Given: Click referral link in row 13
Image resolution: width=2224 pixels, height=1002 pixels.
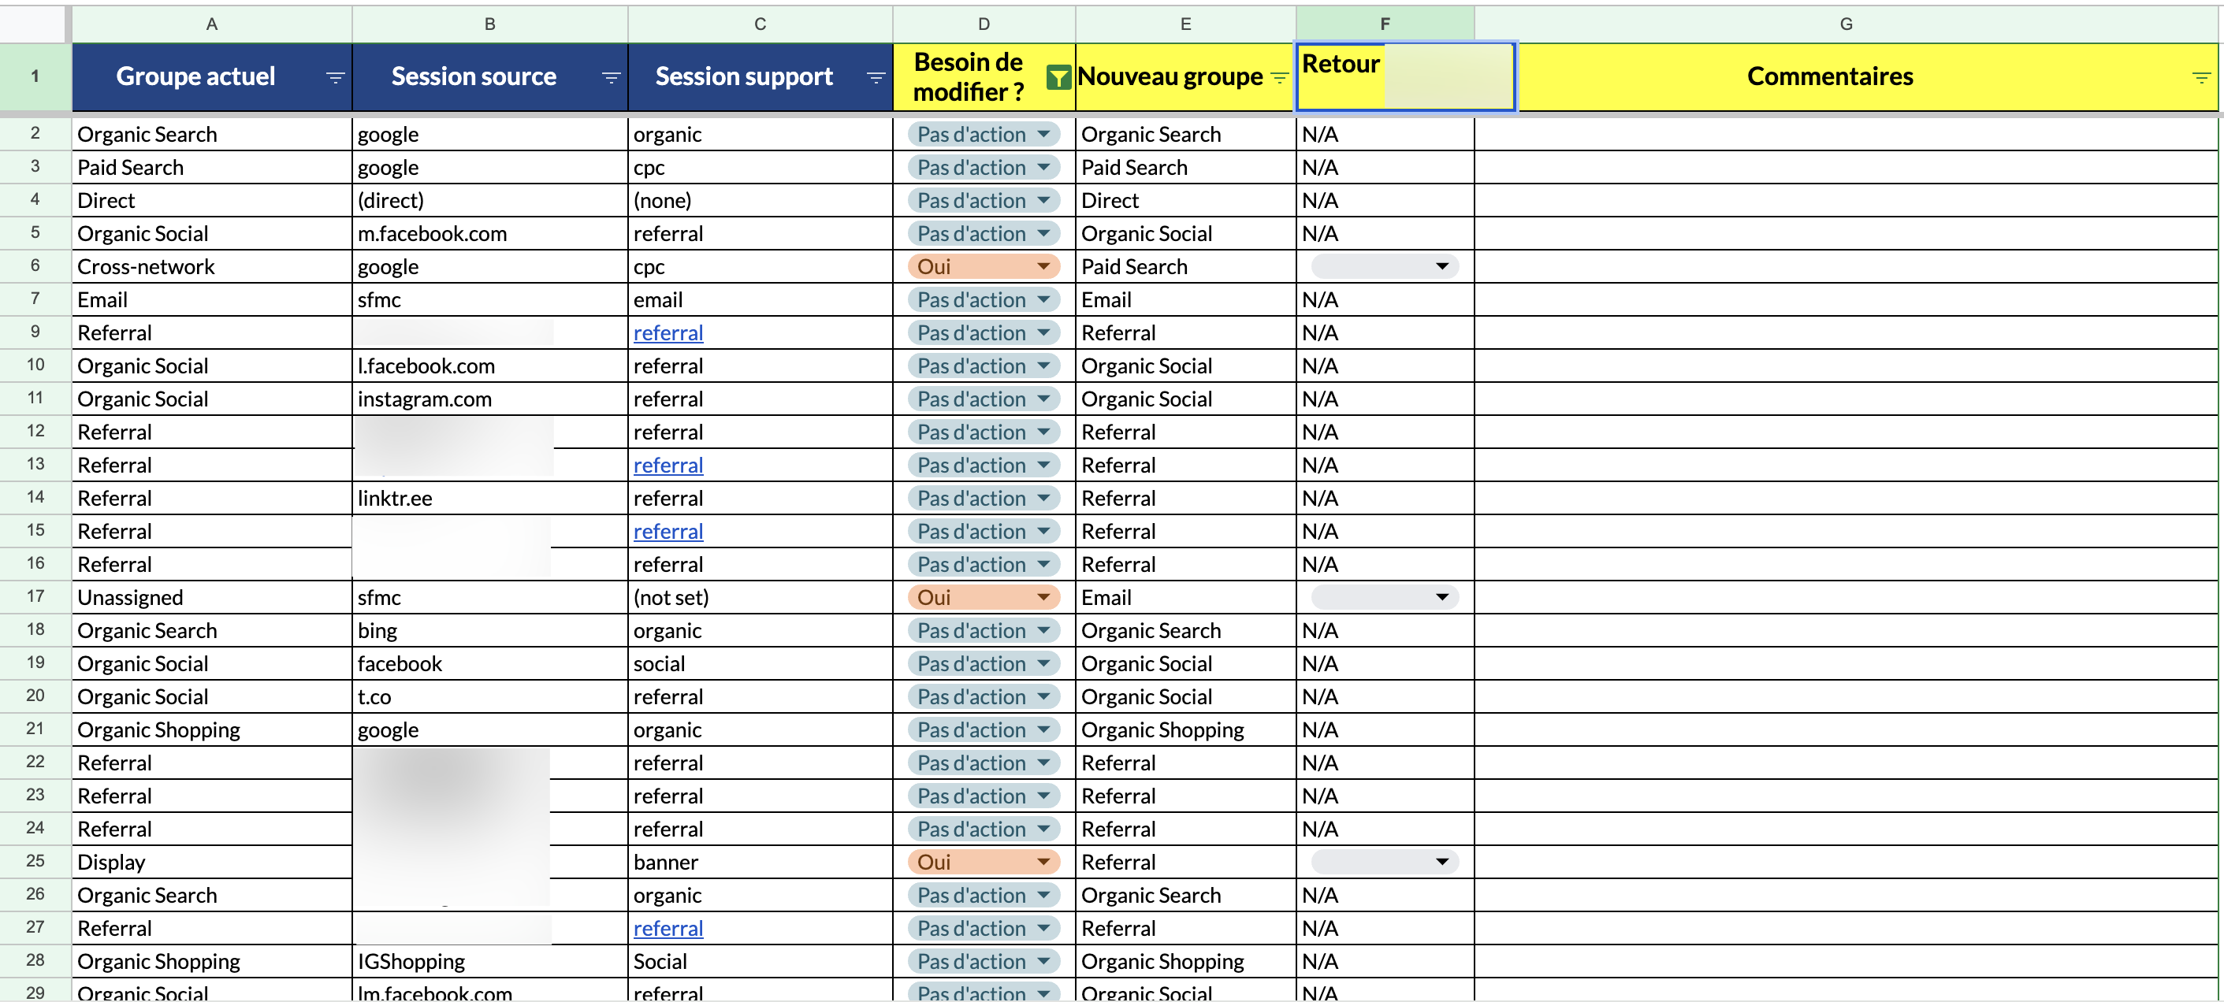Looking at the screenshot, I should point(668,466).
